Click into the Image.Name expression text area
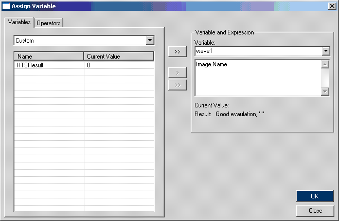Screen dimensions: 339x221 point(257,78)
